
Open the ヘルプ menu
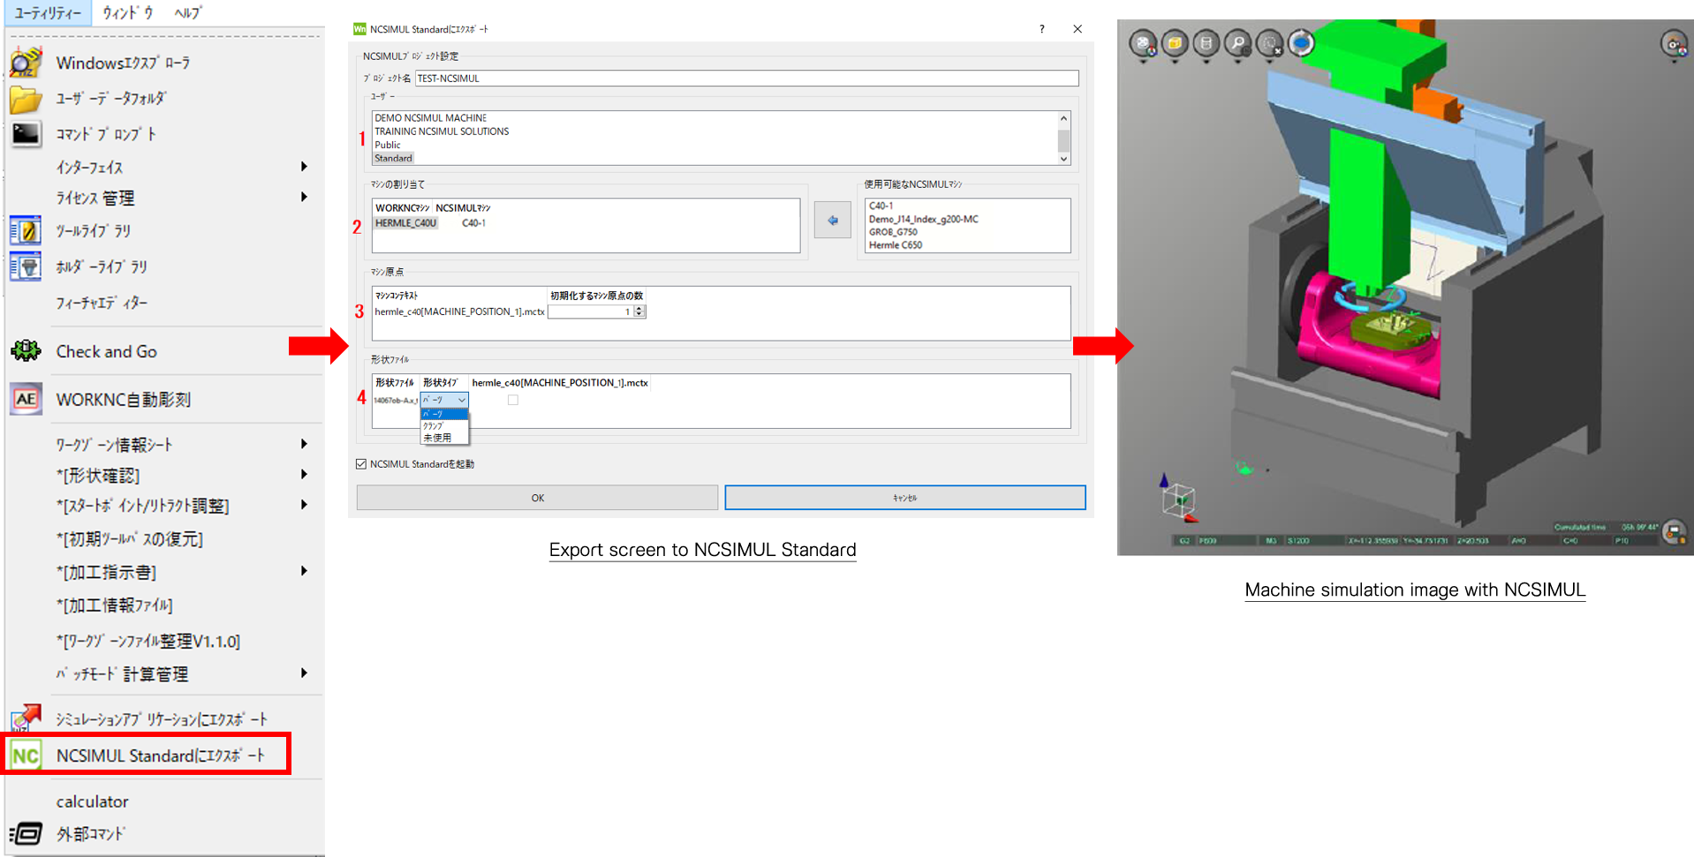click(187, 12)
